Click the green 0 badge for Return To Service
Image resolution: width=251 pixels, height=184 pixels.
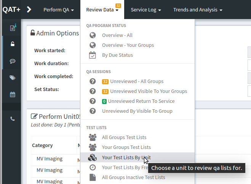104,101
